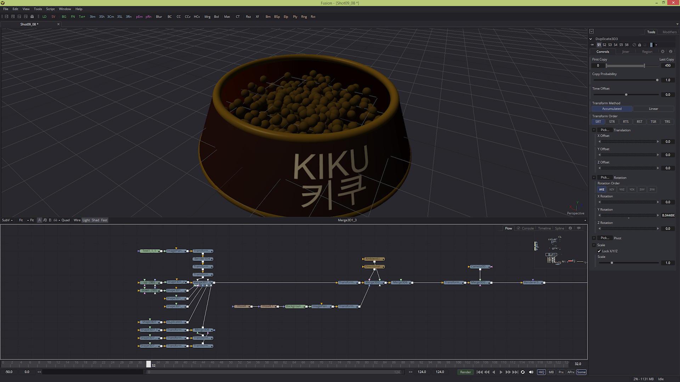This screenshot has height=382, width=680.
Task: Open the settings gear tab
Action: point(663,52)
